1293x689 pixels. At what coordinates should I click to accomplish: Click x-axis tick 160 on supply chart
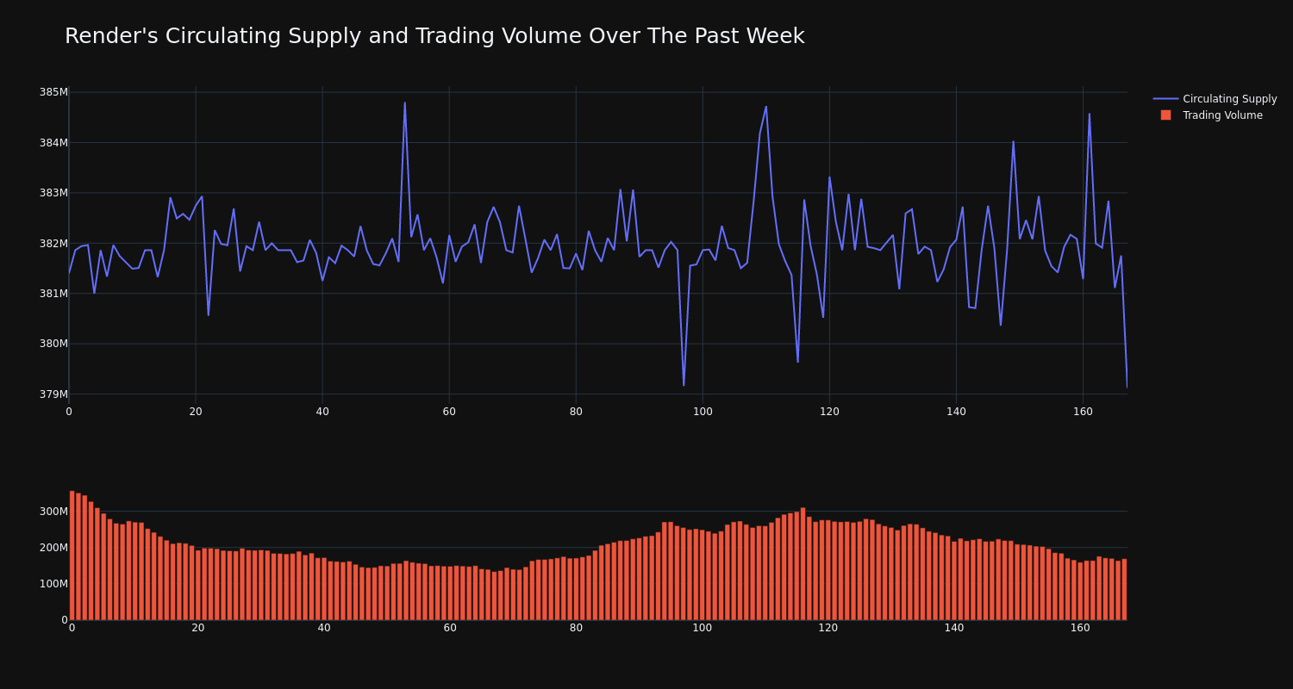pos(1083,412)
